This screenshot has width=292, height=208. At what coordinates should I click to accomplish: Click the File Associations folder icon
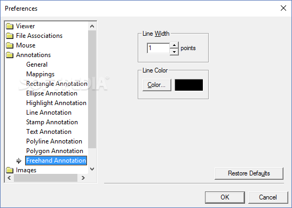click(10, 36)
